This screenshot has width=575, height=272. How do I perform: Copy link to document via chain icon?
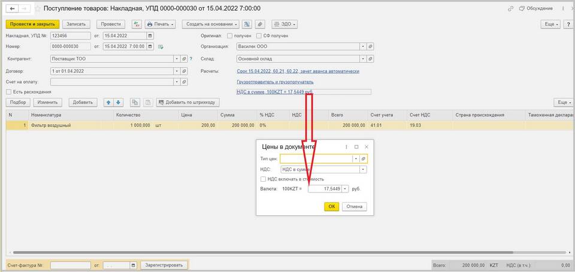[510, 8]
